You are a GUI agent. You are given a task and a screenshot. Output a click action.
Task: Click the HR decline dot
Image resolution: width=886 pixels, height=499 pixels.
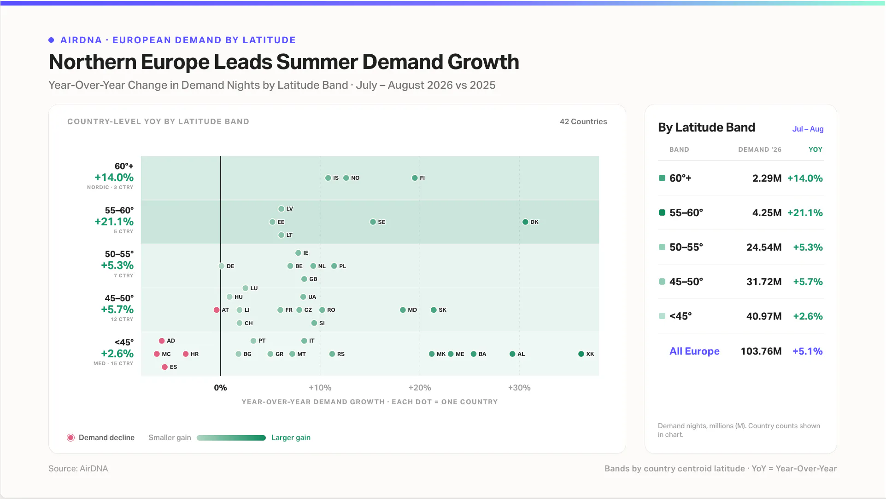click(186, 354)
